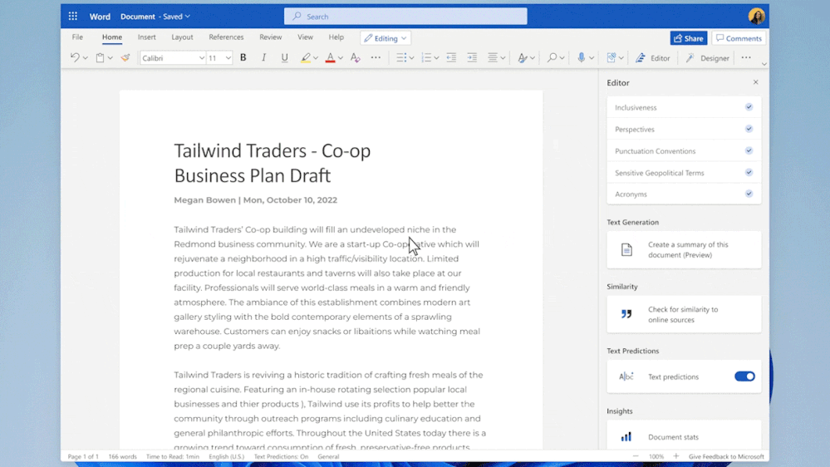Toggle the Acronyms check mark
The width and height of the screenshot is (830, 467).
(x=749, y=194)
